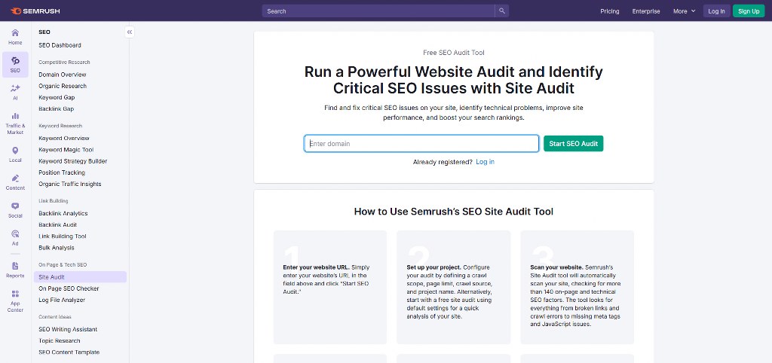Open Position Tracking

pyautogui.click(x=62, y=172)
